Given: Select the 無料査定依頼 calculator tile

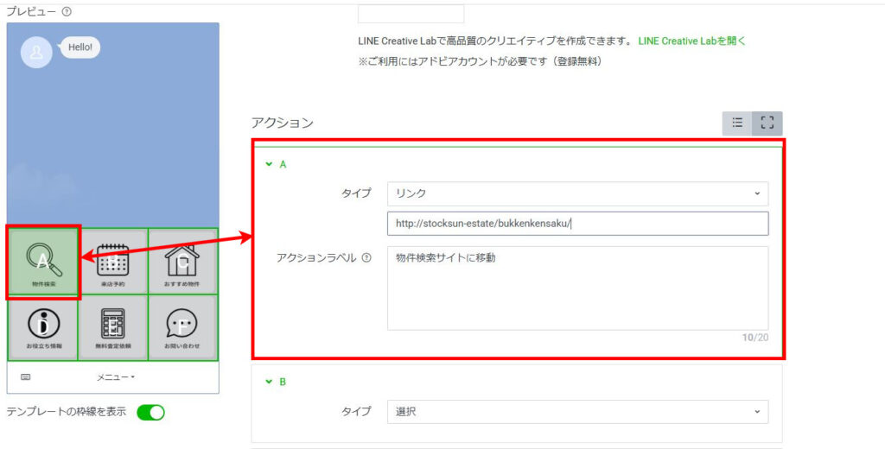Looking at the screenshot, I should [112, 326].
